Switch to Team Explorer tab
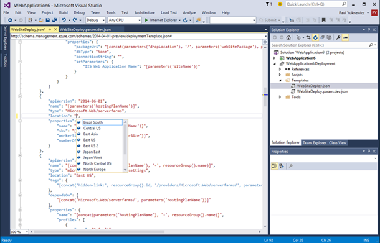 coord(315,143)
